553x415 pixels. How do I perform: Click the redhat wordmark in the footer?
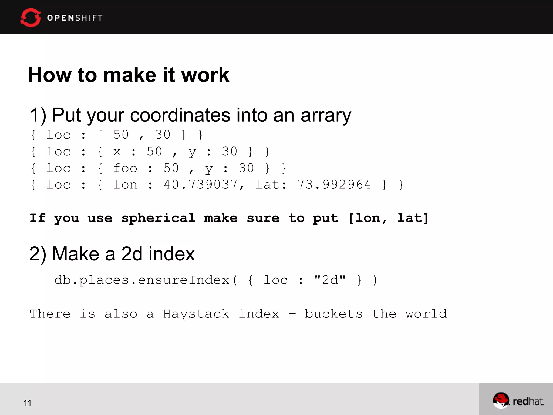(528, 401)
